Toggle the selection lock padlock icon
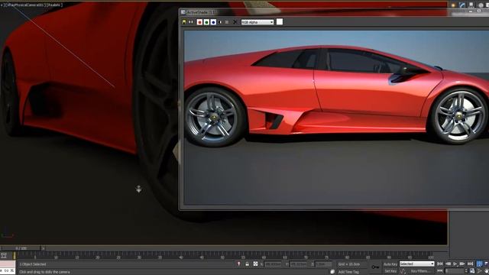 (247, 264)
